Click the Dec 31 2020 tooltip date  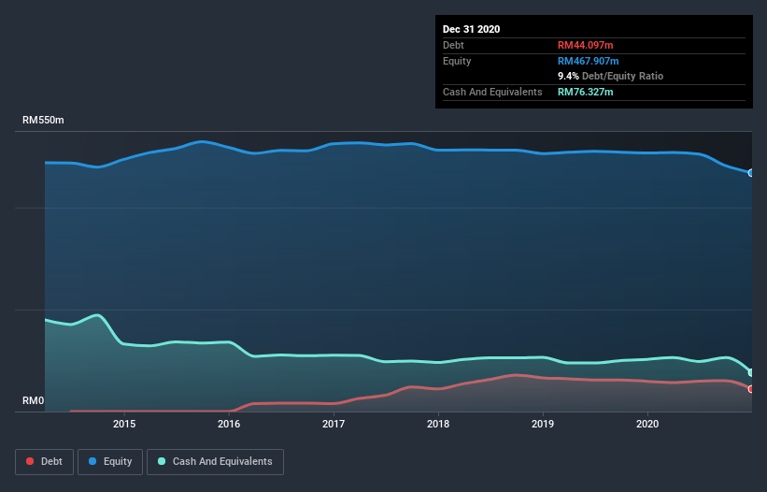(471, 29)
